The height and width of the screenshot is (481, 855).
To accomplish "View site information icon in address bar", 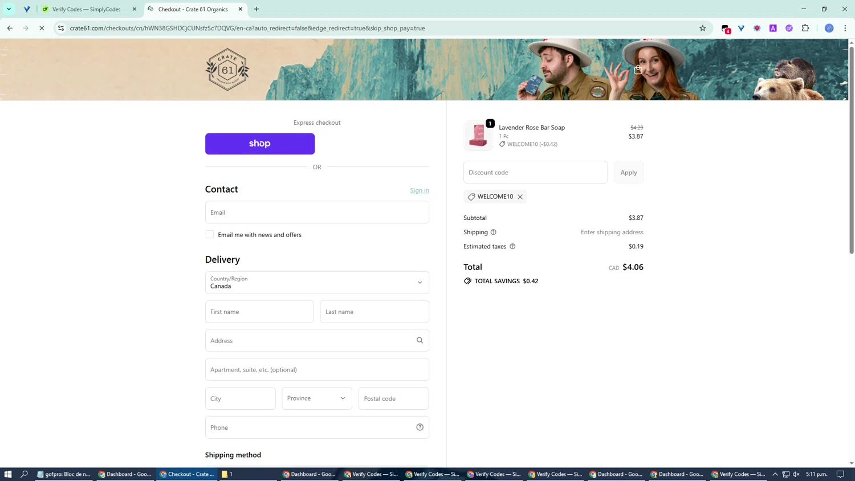I will (x=61, y=28).
